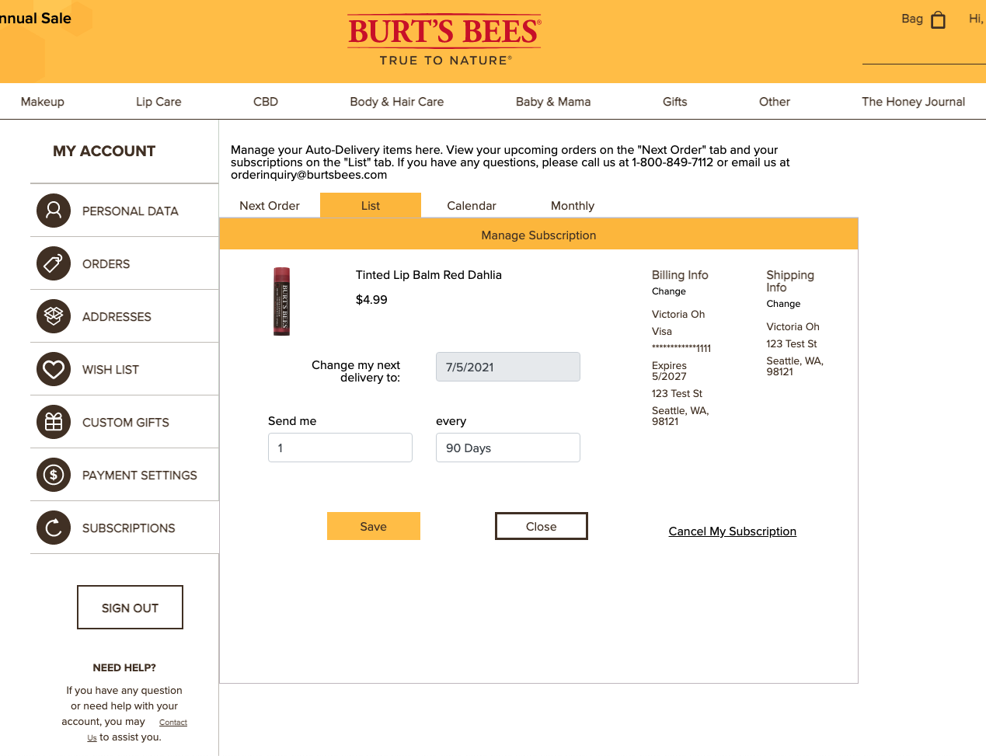Open the Monthly tab
The image size is (986, 756).
573,206
